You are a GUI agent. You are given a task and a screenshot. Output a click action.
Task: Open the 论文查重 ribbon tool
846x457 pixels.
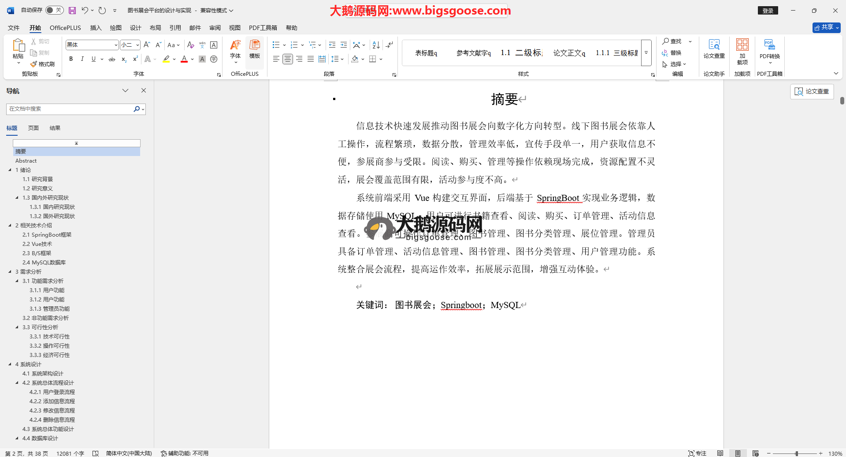tap(714, 48)
